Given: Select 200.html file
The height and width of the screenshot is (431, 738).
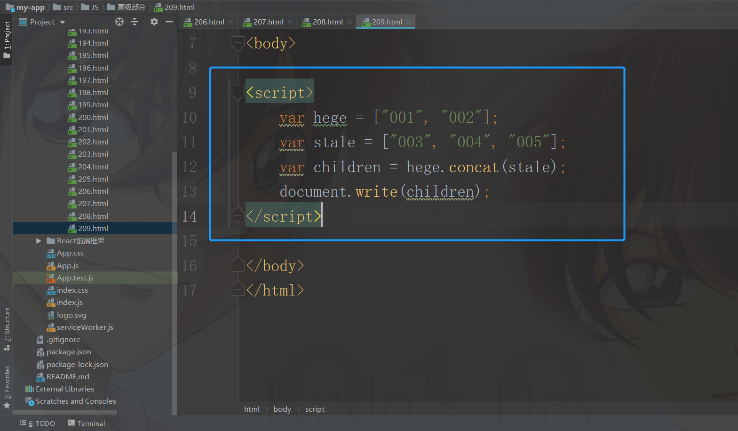Looking at the screenshot, I should [88, 118].
